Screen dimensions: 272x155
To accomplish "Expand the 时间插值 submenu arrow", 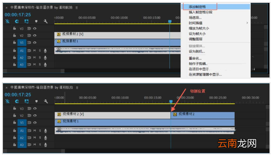I will point(247,23).
